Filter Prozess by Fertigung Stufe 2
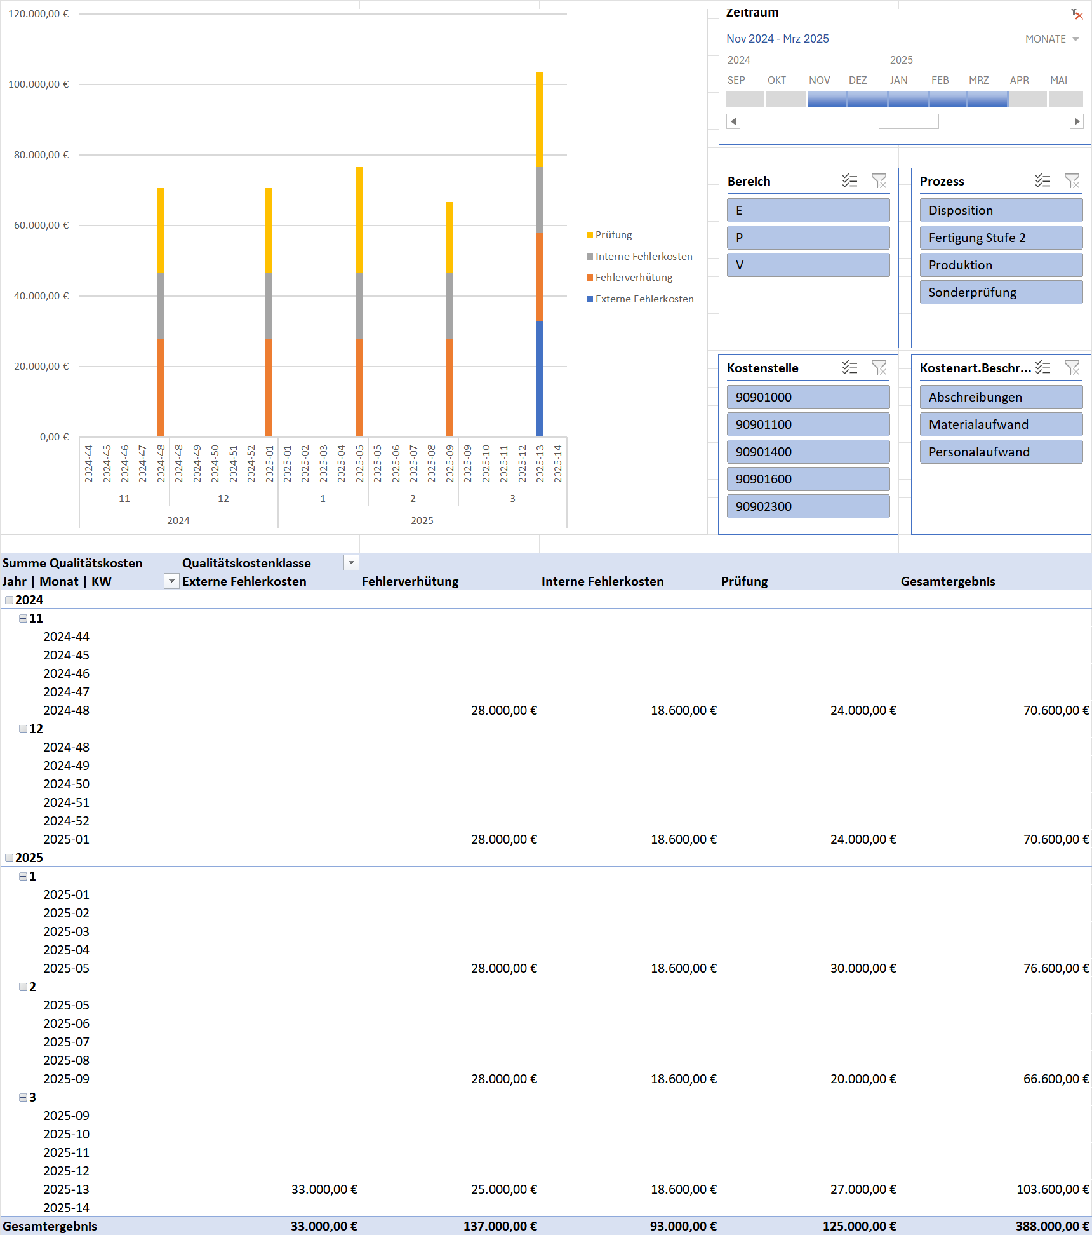The image size is (1092, 1235). [1001, 238]
